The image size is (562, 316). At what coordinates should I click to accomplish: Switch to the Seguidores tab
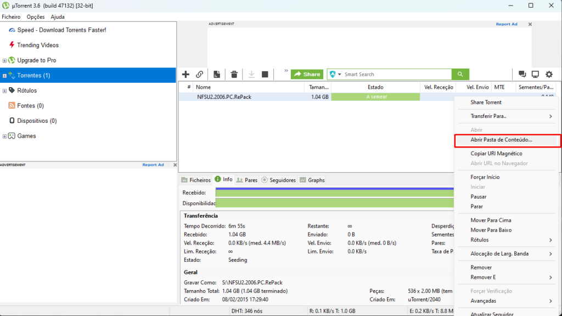(x=279, y=180)
